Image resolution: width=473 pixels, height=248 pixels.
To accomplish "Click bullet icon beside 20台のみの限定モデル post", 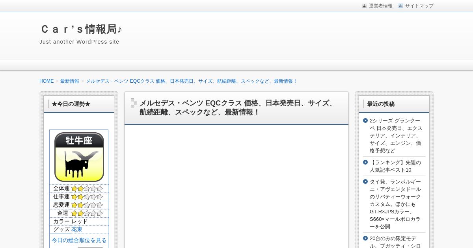I will click(365, 238).
